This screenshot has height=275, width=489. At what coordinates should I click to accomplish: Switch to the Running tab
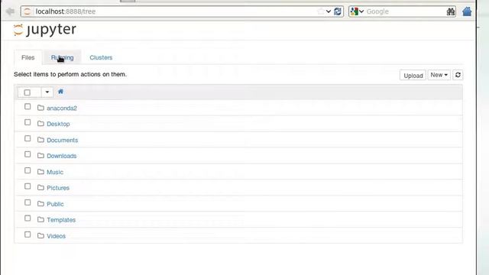coord(63,58)
